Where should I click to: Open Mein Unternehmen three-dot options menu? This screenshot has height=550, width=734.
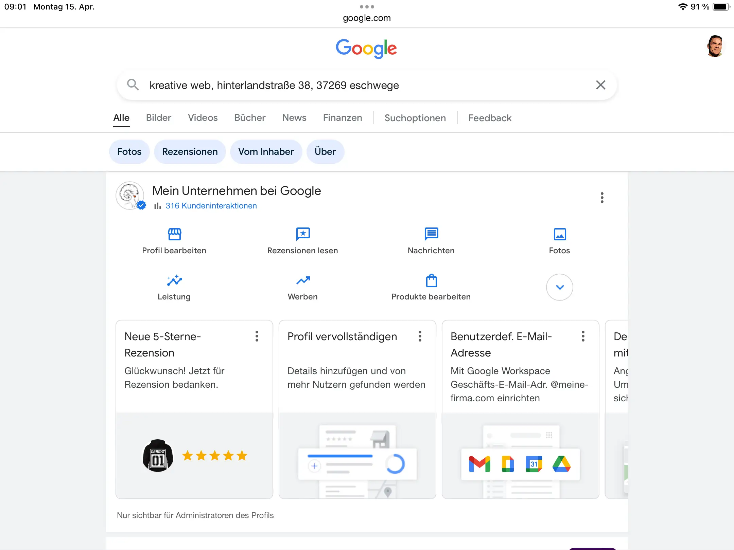click(602, 198)
